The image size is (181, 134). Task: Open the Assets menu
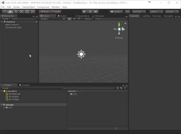point(17,7)
